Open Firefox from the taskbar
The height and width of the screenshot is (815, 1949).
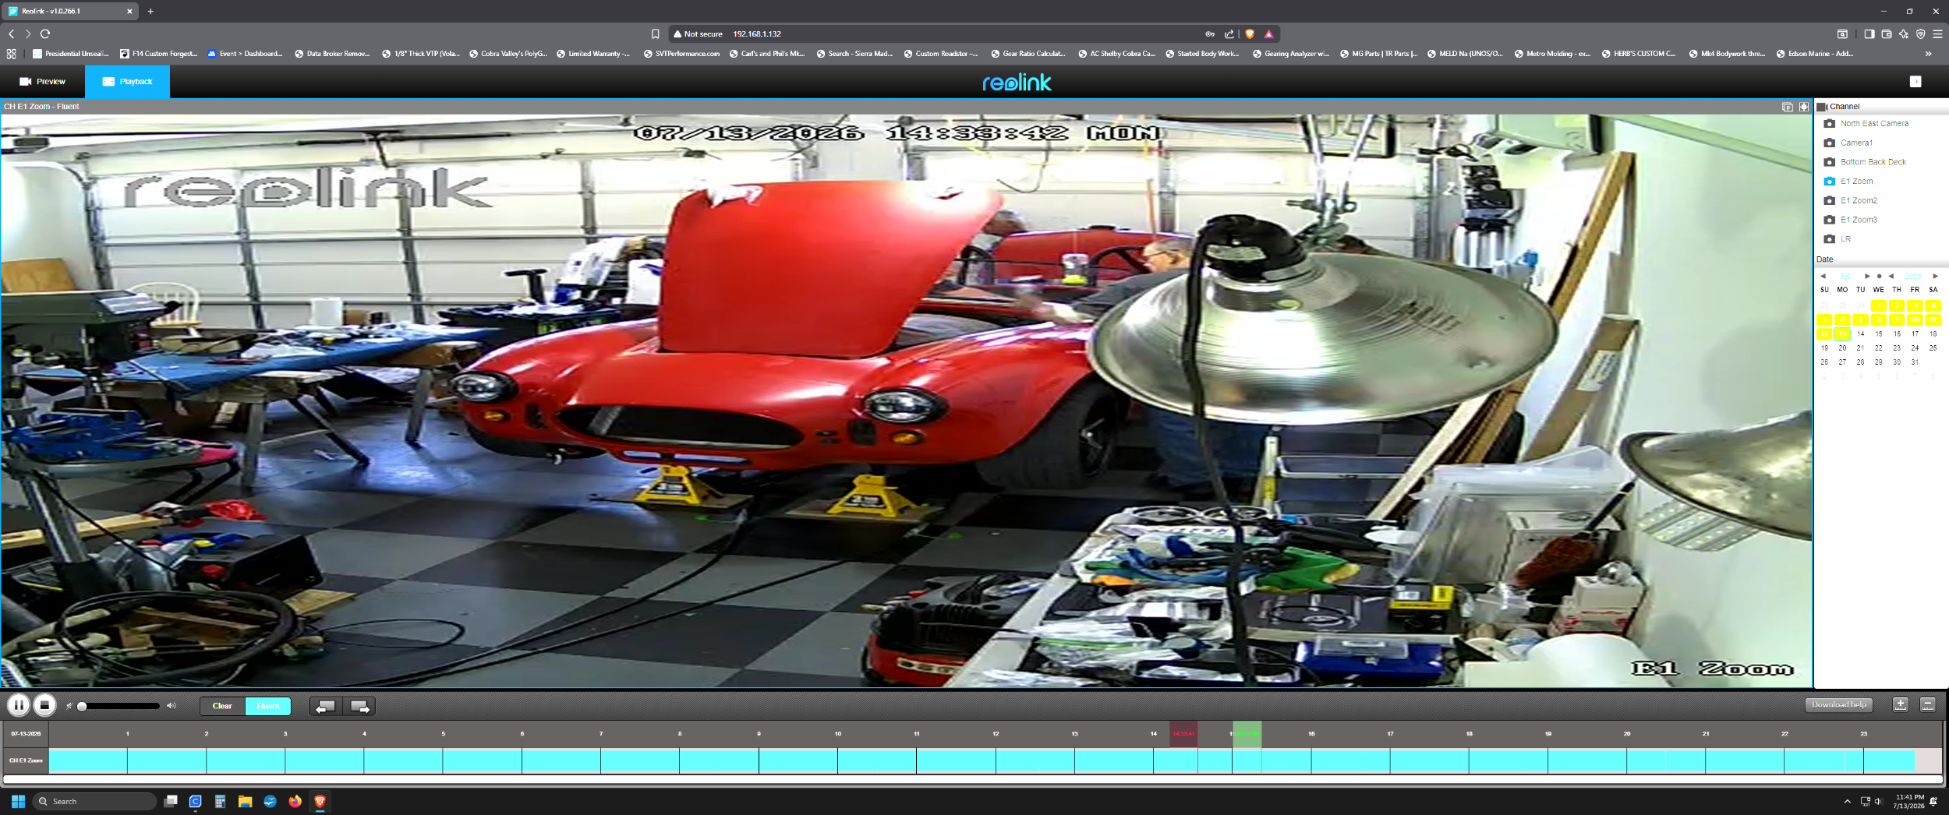(x=295, y=801)
